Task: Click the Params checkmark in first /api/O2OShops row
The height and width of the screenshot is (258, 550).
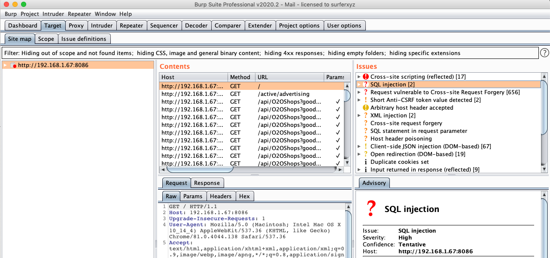Action: pyautogui.click(x=338, y=101)
